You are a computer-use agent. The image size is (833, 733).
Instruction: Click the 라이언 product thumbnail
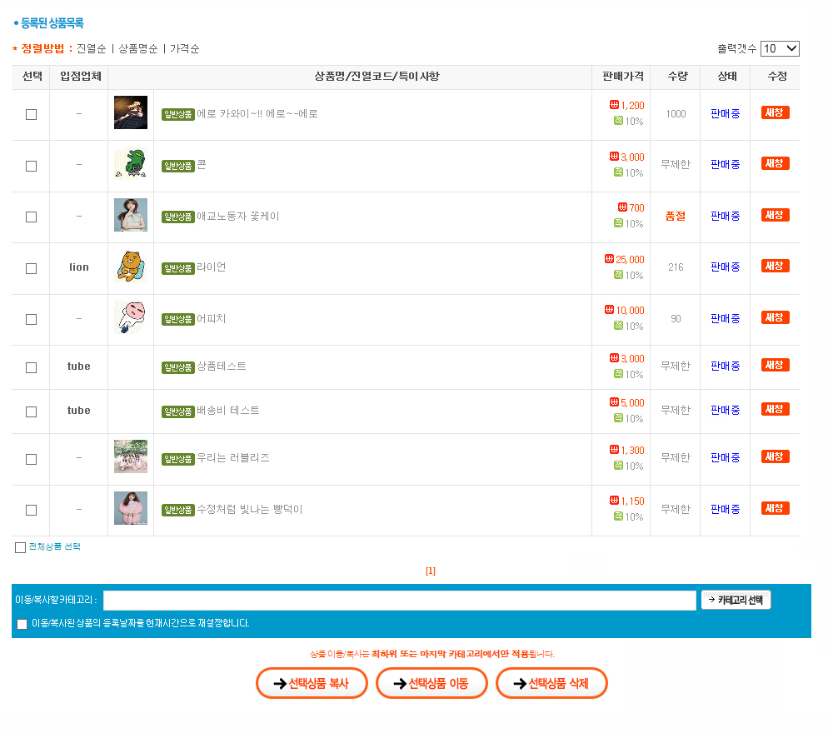coord(131,267)
